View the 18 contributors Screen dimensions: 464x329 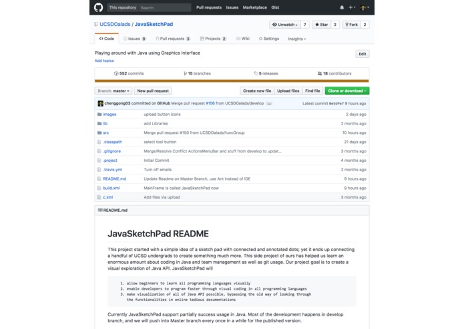click(334, 73)
